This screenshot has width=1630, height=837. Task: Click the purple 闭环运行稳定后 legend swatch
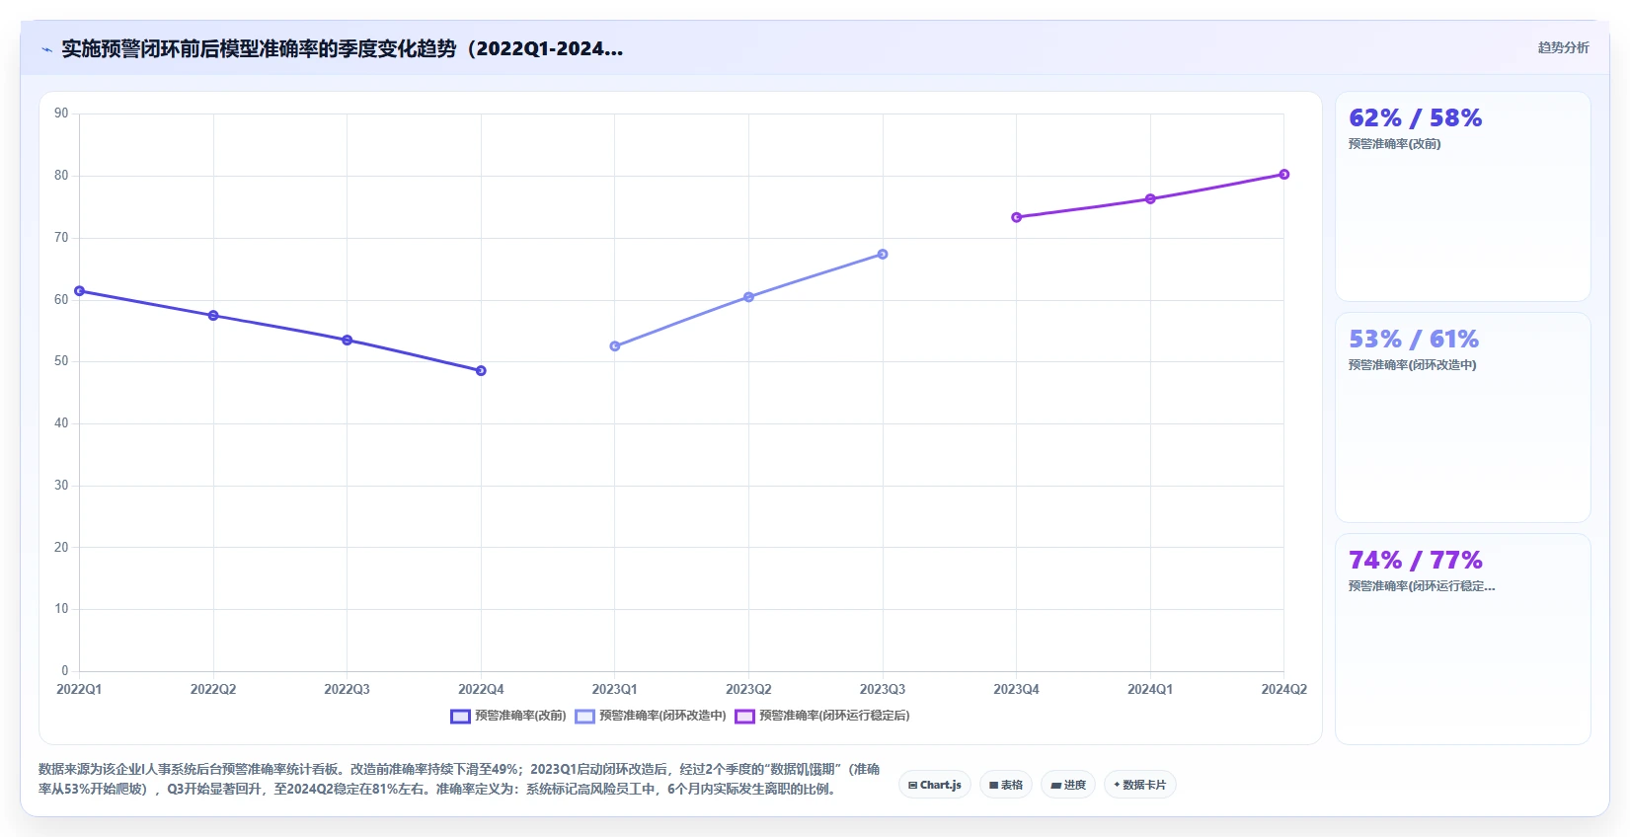[744, 717]
